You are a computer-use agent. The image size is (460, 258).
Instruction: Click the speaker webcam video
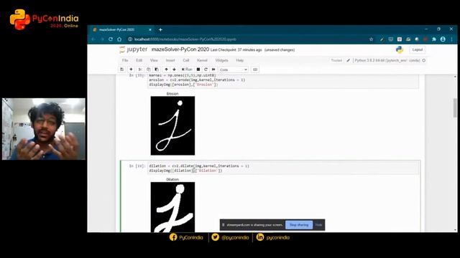pos(44,129)
